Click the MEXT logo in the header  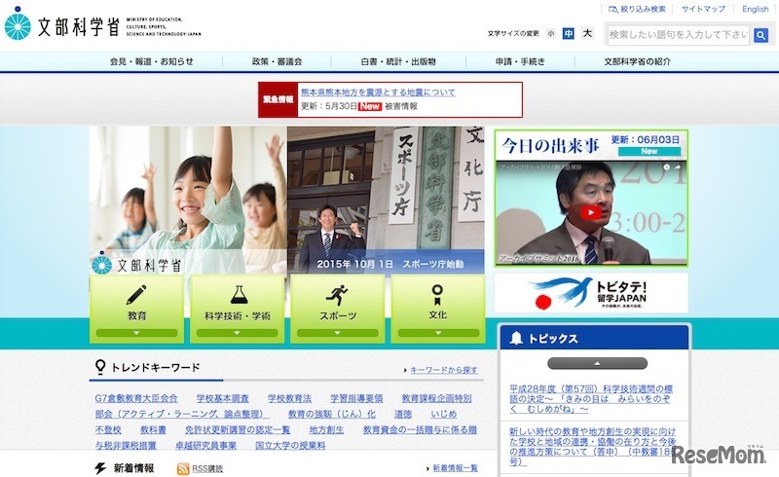103,25
